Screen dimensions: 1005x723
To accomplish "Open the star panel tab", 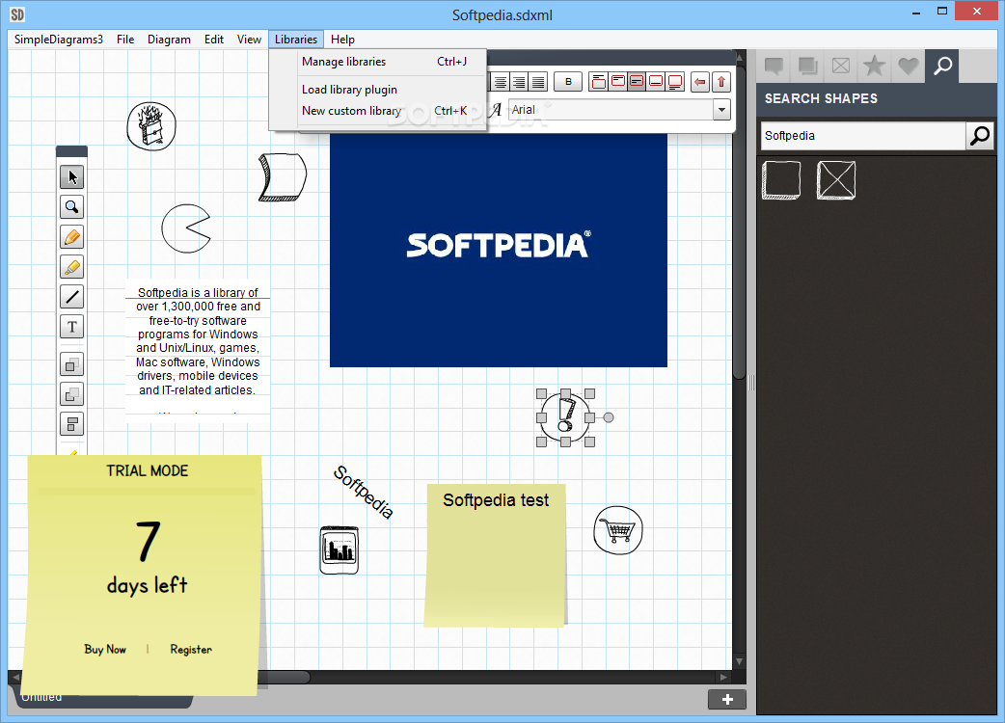I will [x=874, y=66].
